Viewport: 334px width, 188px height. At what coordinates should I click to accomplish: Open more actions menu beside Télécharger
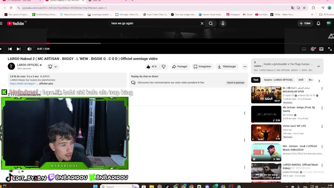[x=245, y=67]
